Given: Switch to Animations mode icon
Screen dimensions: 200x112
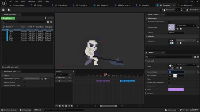Looking at the screenshot, I should (187, 10).
